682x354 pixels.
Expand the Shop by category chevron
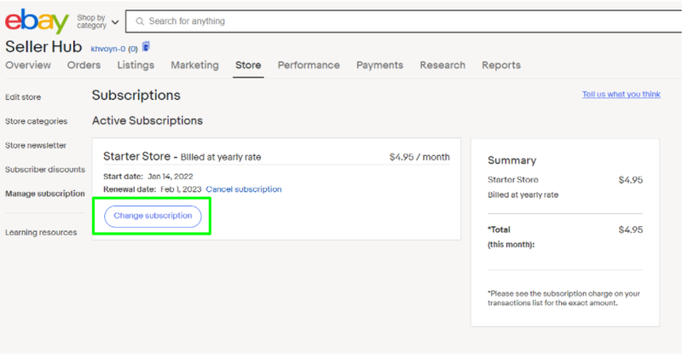pyautogui.click(x=115, y=22)
